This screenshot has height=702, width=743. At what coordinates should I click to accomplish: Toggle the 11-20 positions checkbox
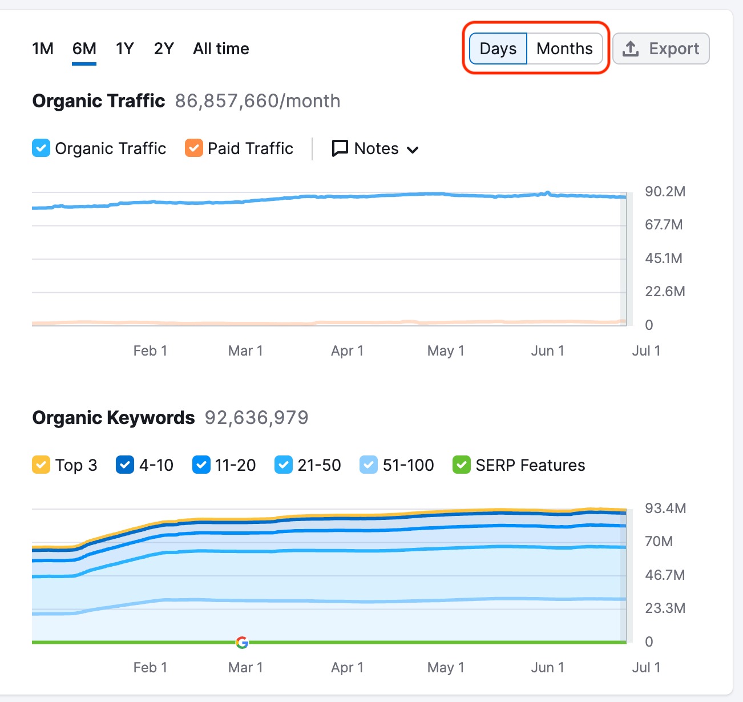(x=201, y=465)
